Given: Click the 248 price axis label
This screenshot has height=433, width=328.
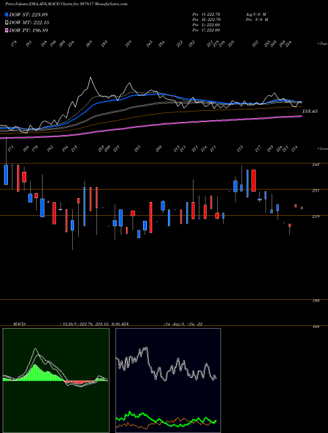Looking at the screenshot, I should (316, 165).
